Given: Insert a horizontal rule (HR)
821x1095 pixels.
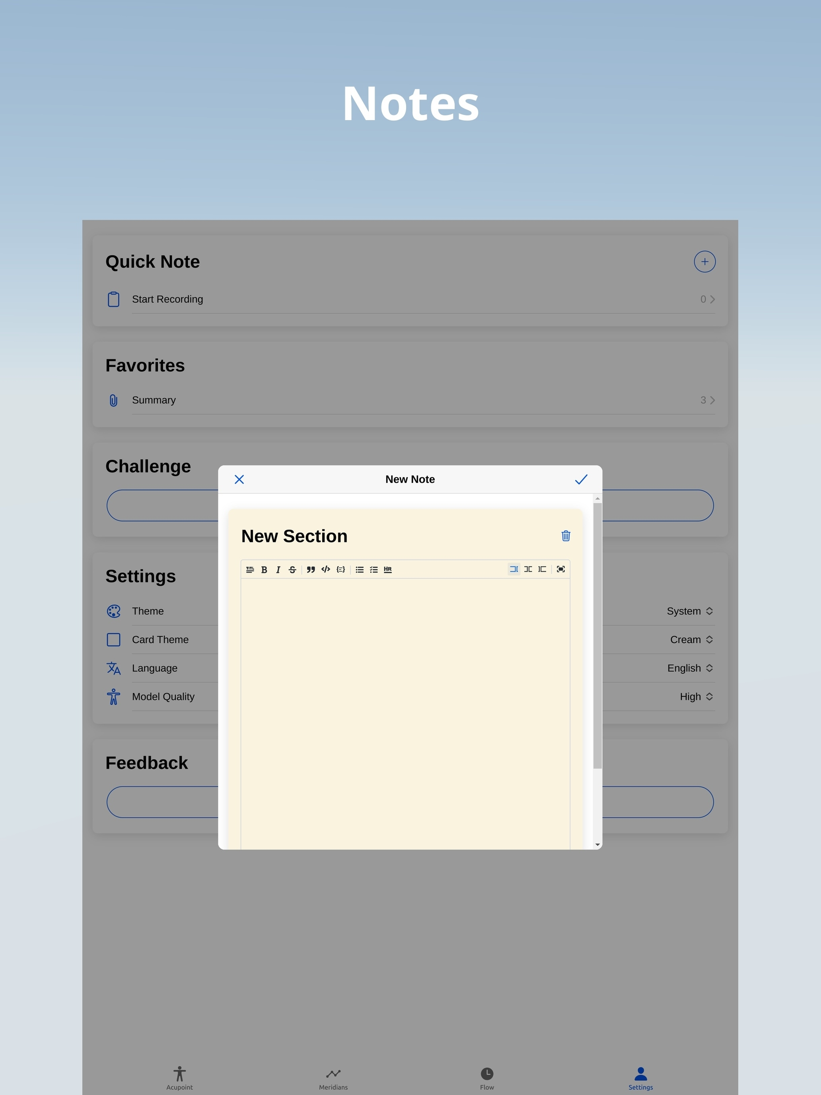Looking at the screenshot, I should click(x=388, y=569).
